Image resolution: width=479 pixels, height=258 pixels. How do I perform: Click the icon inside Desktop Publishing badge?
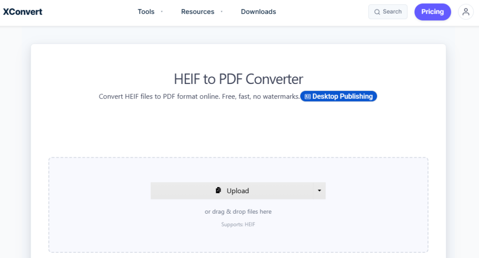click(x=308, y=97)
